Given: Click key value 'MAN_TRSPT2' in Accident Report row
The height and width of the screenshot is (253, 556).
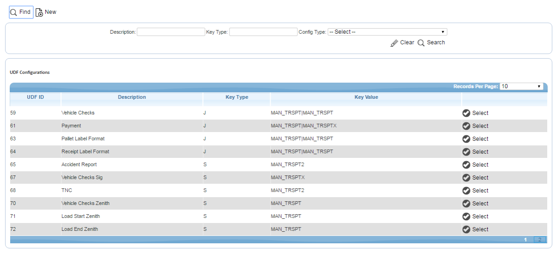Looking at the screenshot, I should pyautogui.click(x=288, y=165).
